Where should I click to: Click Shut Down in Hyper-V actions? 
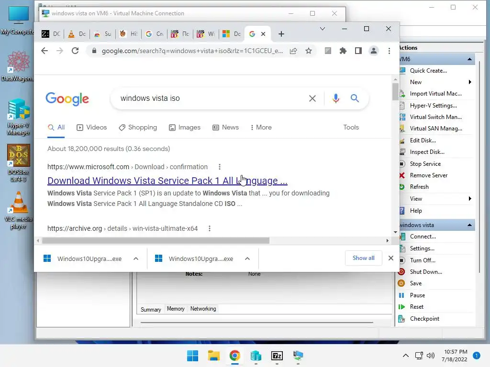pyautogui.click(x=425, y=272)
